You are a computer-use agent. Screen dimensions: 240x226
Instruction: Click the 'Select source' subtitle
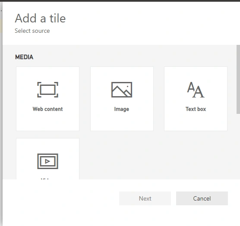click(32, 31)
